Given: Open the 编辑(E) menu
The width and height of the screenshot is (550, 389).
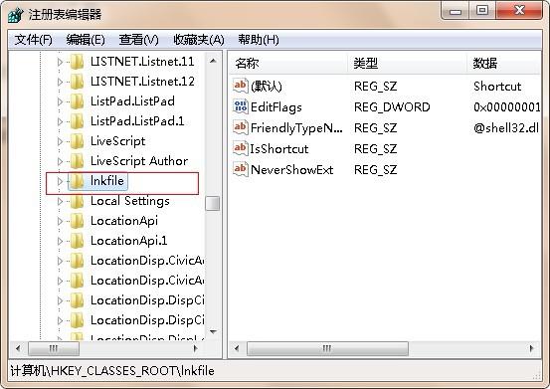Looking at the screenshot, I should 86,40.
